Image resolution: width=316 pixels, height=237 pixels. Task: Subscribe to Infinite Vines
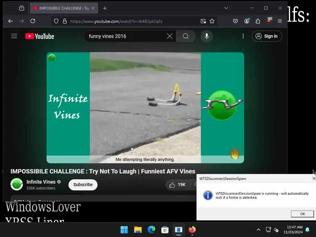click(x=83, y=185)
